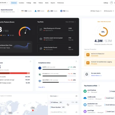Click the ISO 27001 compliance icon
Viewport: 115px width, 115px height.
40,81
